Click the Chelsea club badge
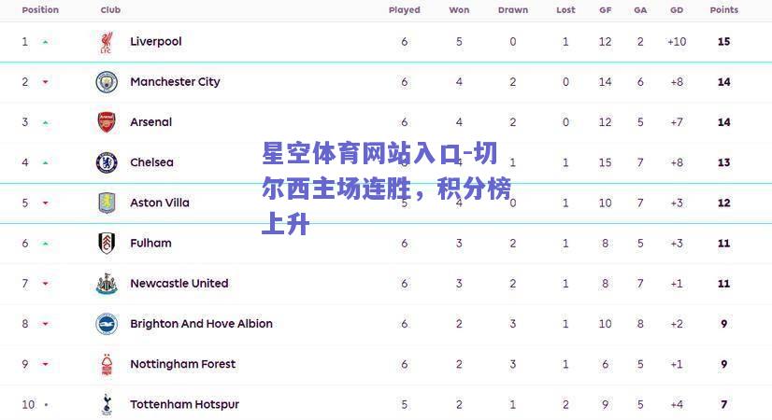This screenshot has height=420, width=772. coord(107,162)
